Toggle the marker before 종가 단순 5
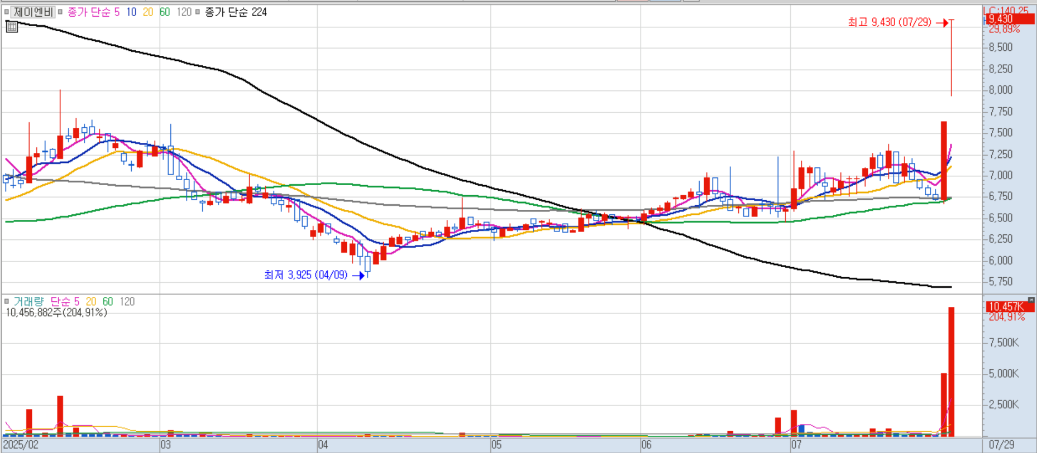This screenshot has height=453, width=1037. click(60, 12)
